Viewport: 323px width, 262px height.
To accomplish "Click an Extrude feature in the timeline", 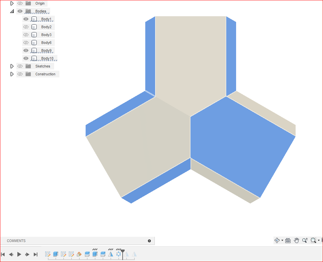I will point(56,254).
